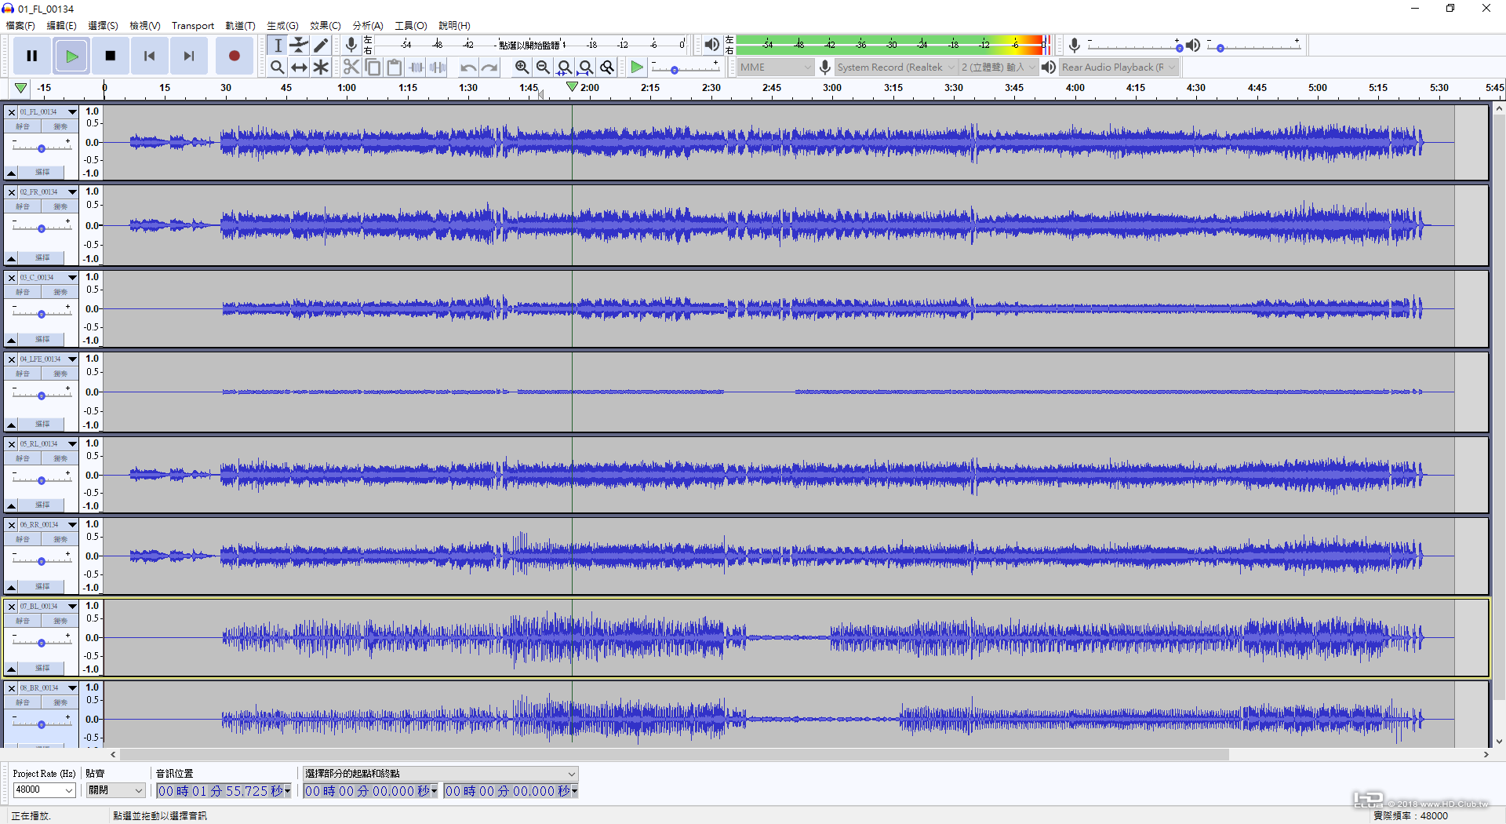Mute the 07_BL_00134 track
The width and height of the screenshot is (1506, 824).
23,621
